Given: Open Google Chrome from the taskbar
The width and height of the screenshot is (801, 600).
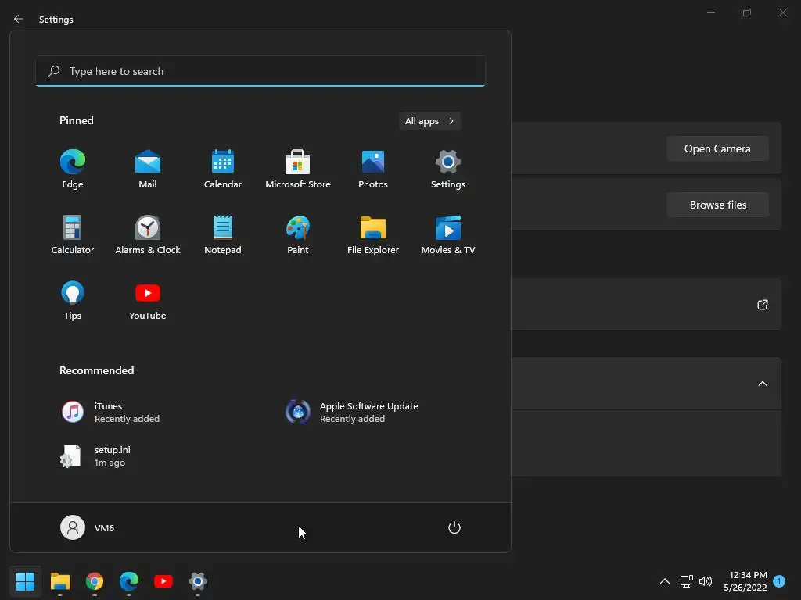Looking at the screenshot, I should click(x=95, y=581).
